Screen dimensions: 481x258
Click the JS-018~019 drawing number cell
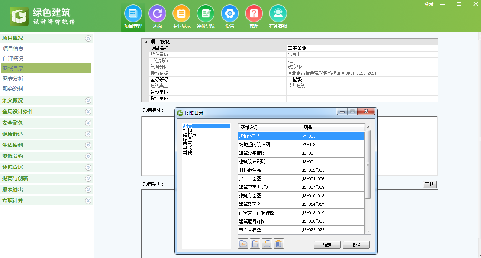(x=333, y=213)
